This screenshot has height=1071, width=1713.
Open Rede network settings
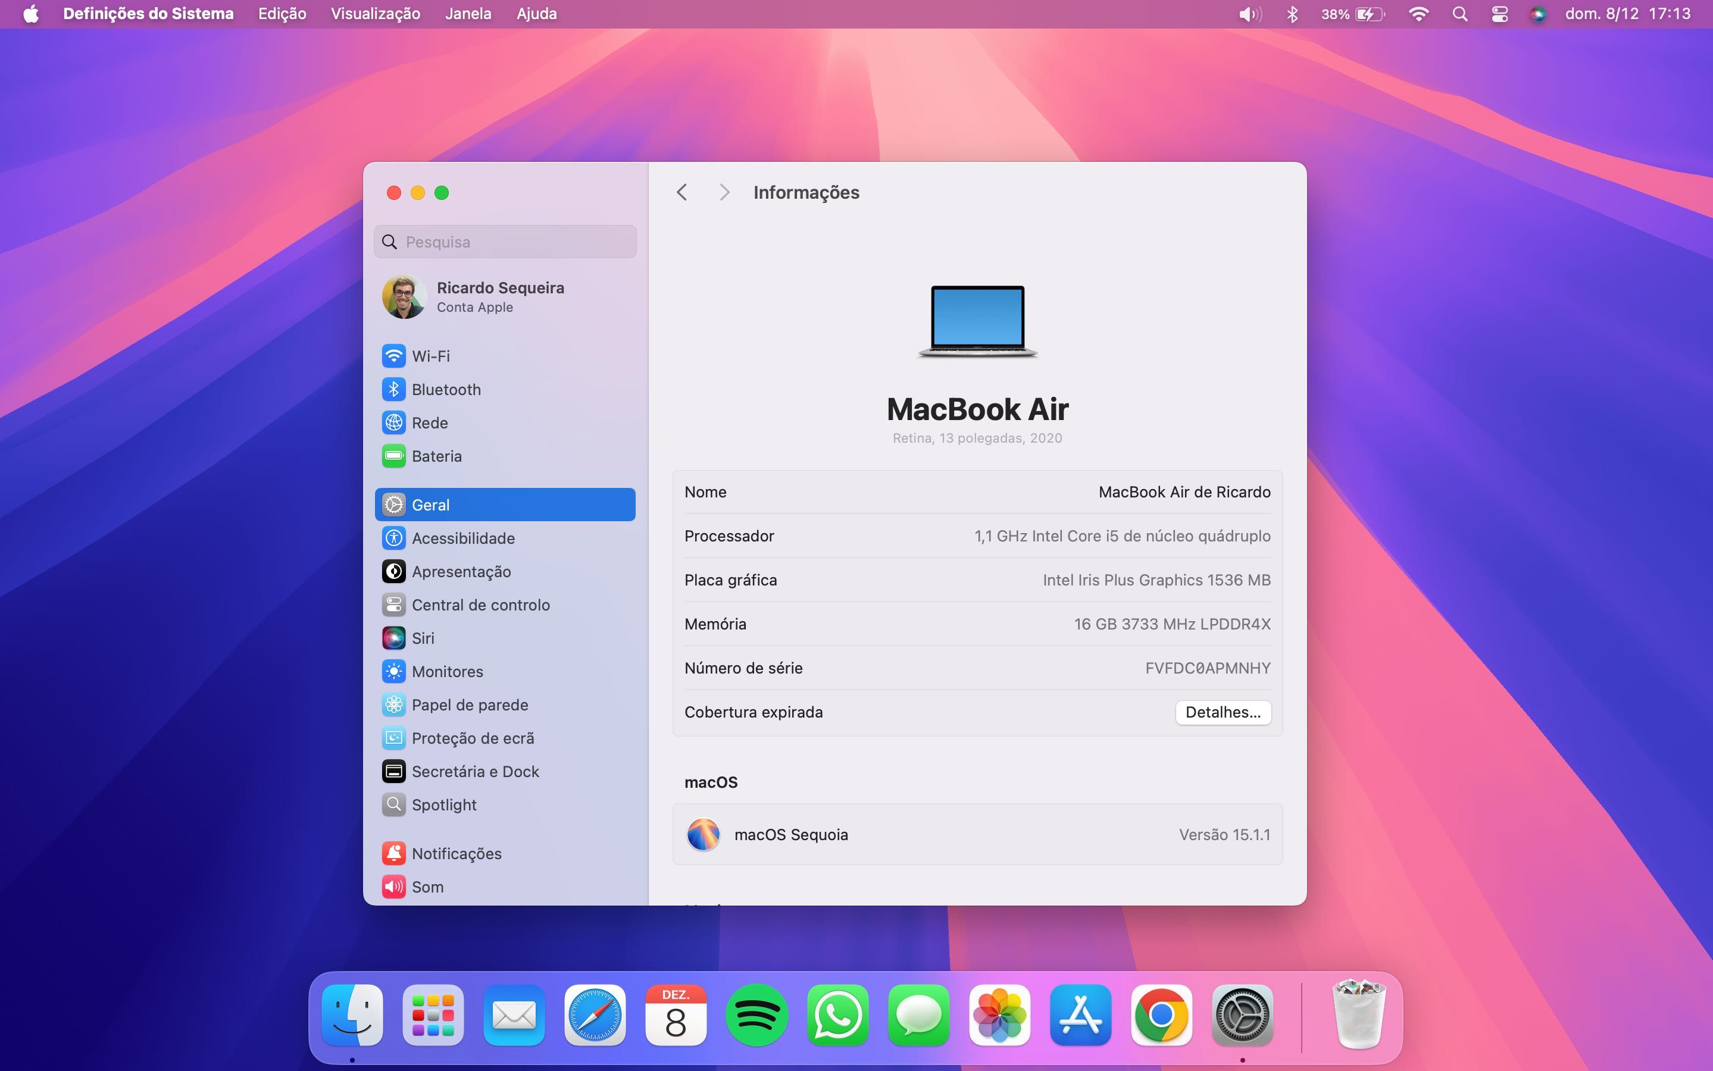(504, 423)
